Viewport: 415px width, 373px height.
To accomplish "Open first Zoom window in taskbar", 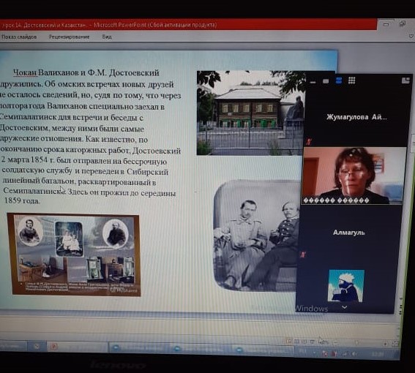I will click(x=140, y=347).
